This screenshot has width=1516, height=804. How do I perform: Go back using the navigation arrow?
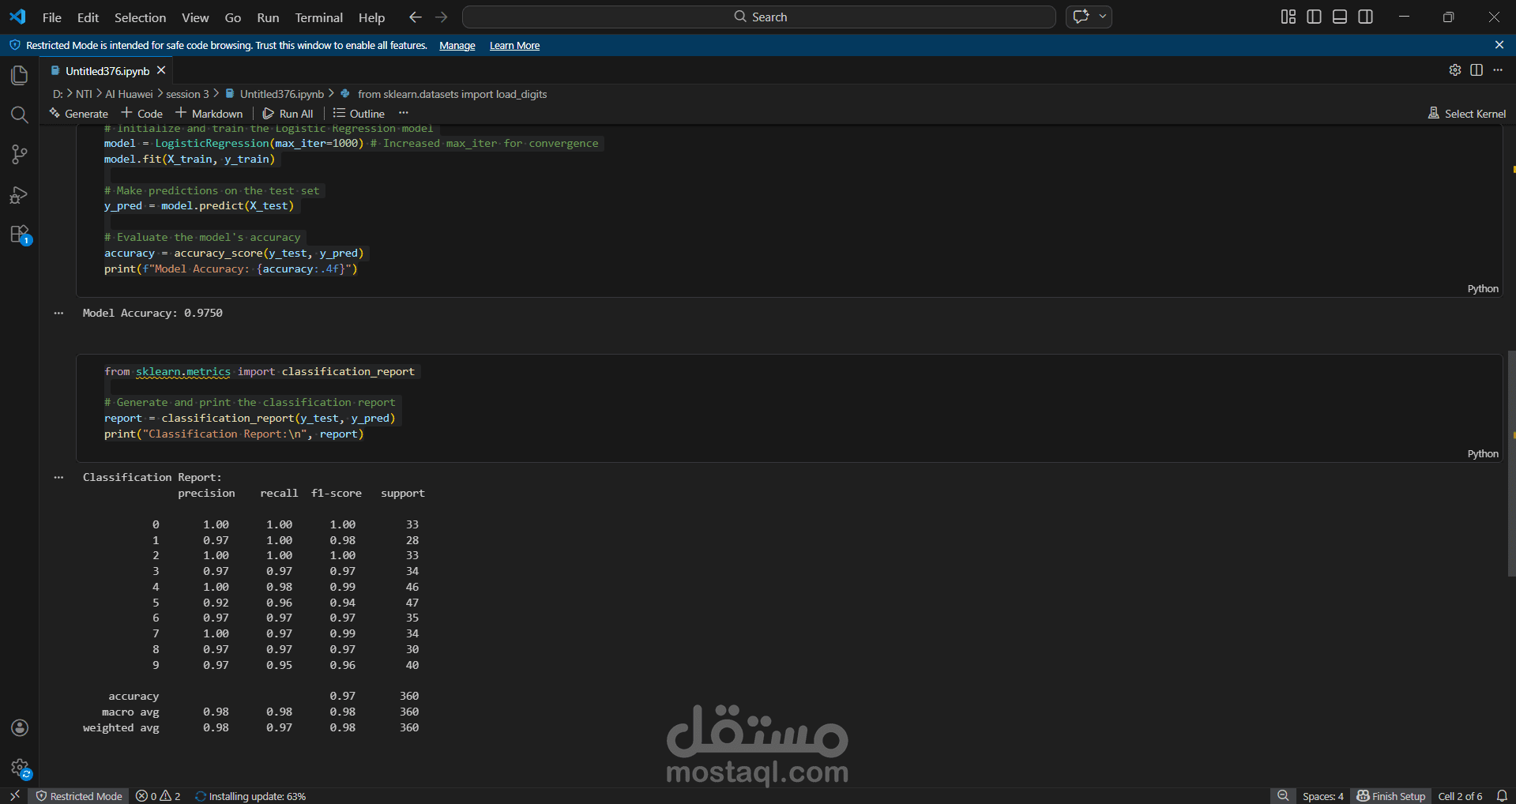pyautogui.click(x=416, y=17)
